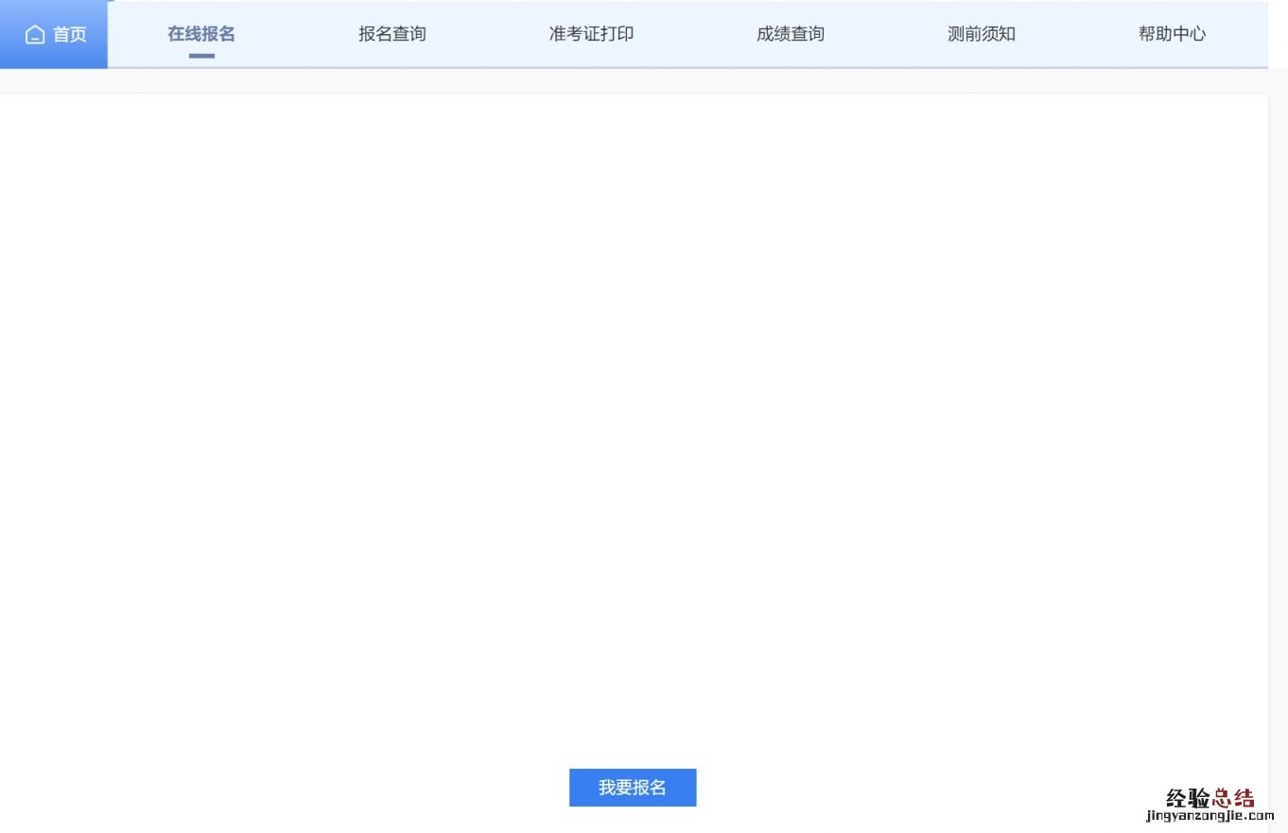
Task: Click the 经验总结 watermark logo
Action: coord(1210,797)
